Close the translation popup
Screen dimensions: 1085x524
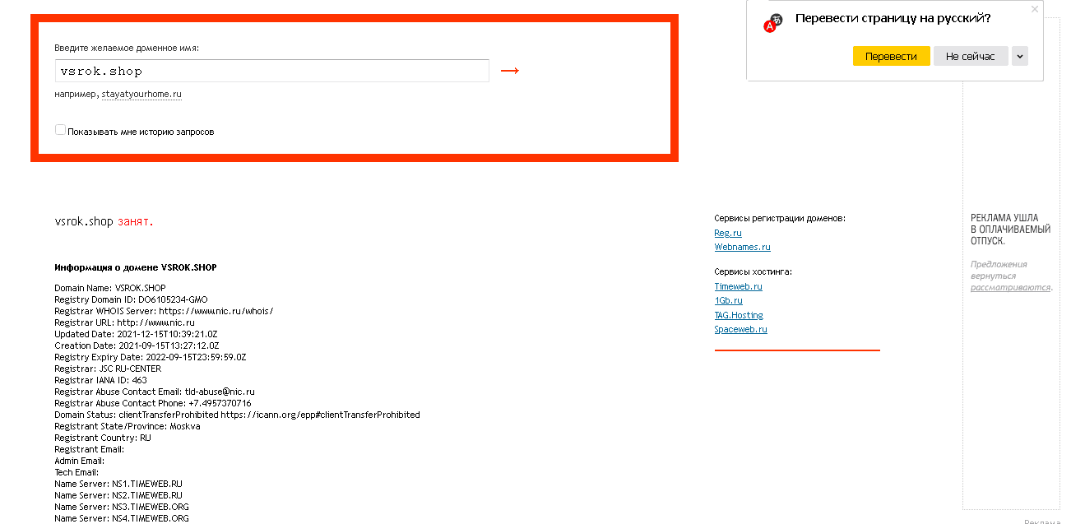(1035, 9)
